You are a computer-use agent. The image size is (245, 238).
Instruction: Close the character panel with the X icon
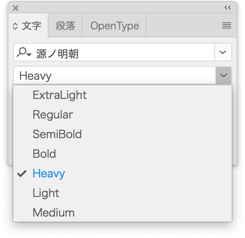16,8
